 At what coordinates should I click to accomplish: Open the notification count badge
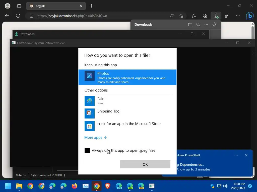250,186
